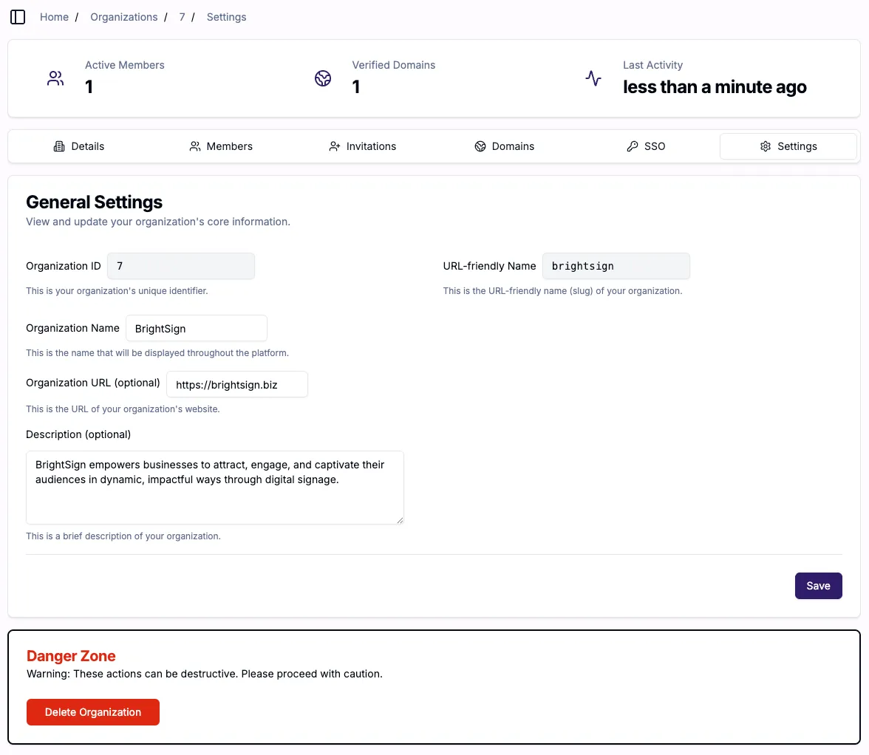The image size is (869, 755).
Task: Grab the Description textarea resize handle
Action: point(400,520)
